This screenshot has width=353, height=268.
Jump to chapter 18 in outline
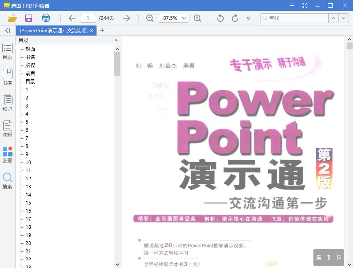pyautogui.click(x=28, y=227)
